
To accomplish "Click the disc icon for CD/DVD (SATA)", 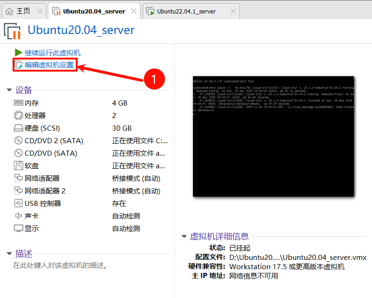I will click(x=18, y=153).
